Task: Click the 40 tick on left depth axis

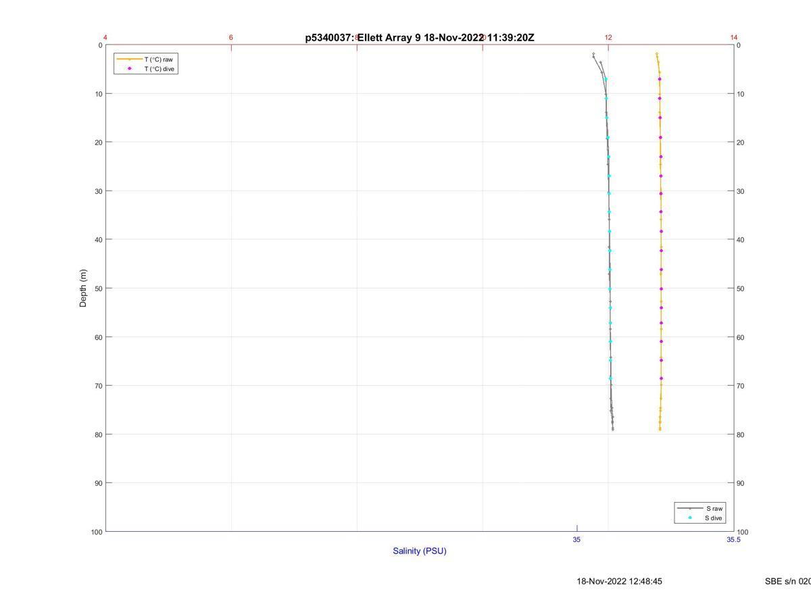Action: (99, 240)
